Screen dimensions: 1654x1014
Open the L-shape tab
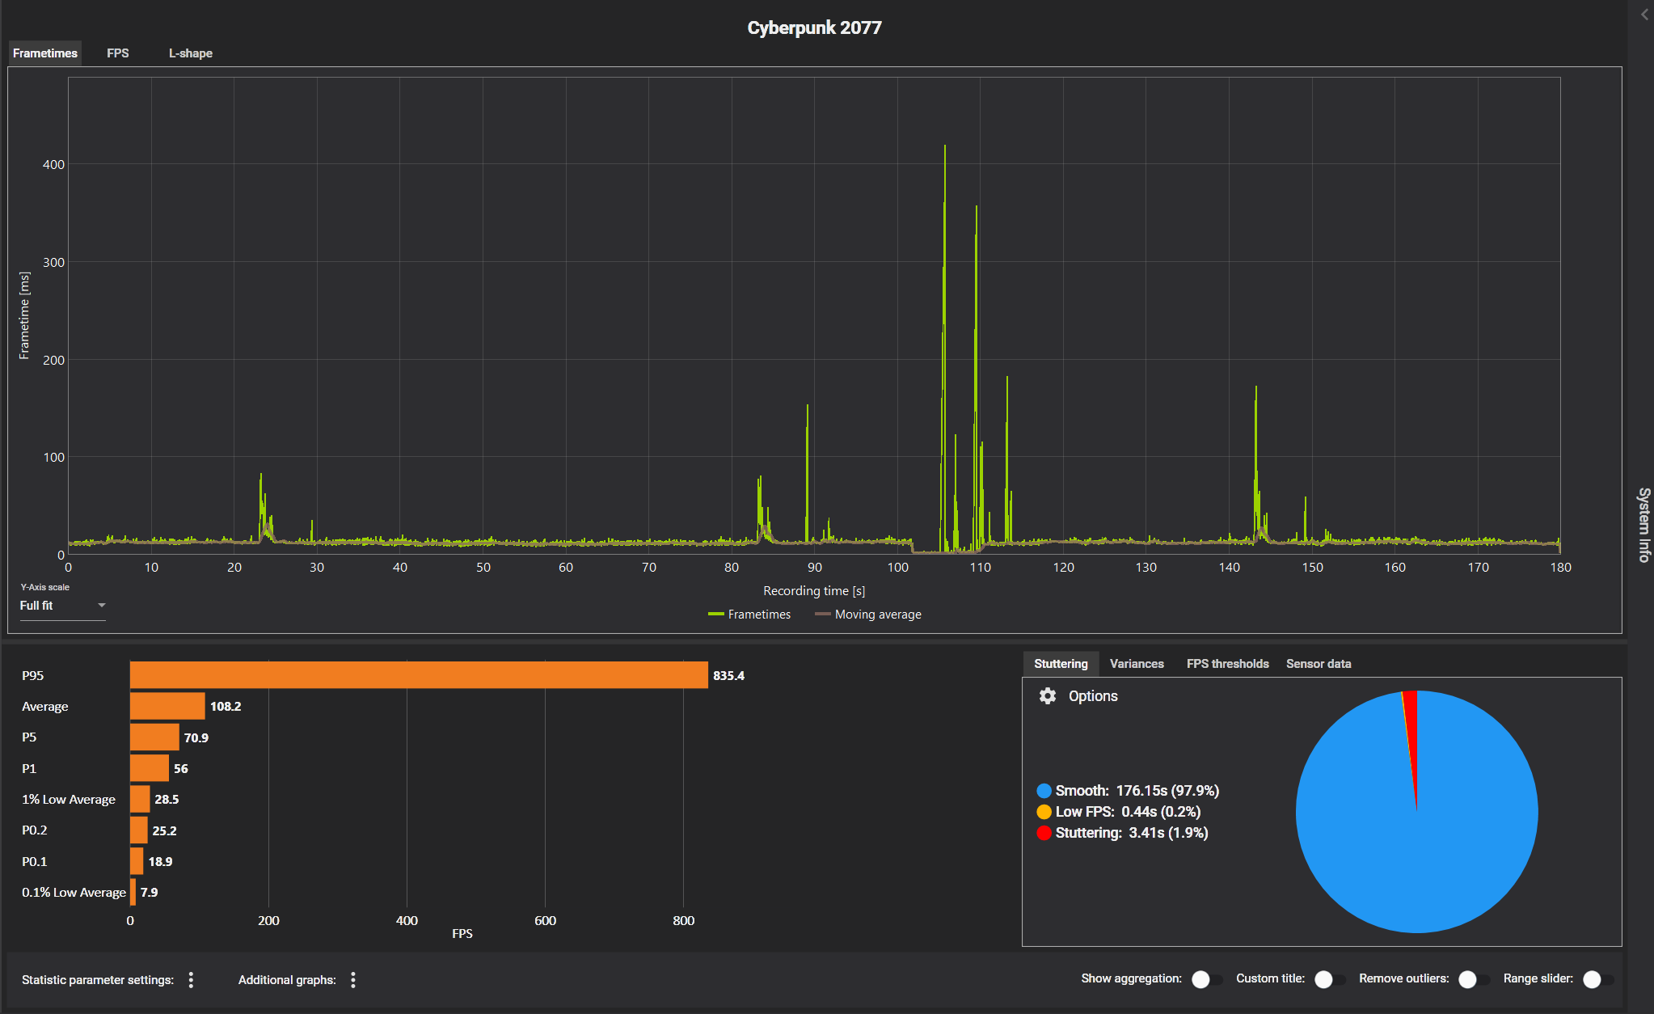point(190,53)
